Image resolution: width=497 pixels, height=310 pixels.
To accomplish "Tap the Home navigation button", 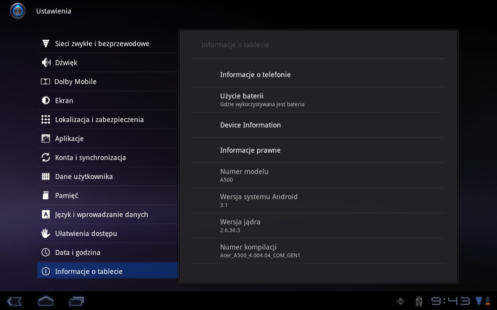I will [45, 301].
